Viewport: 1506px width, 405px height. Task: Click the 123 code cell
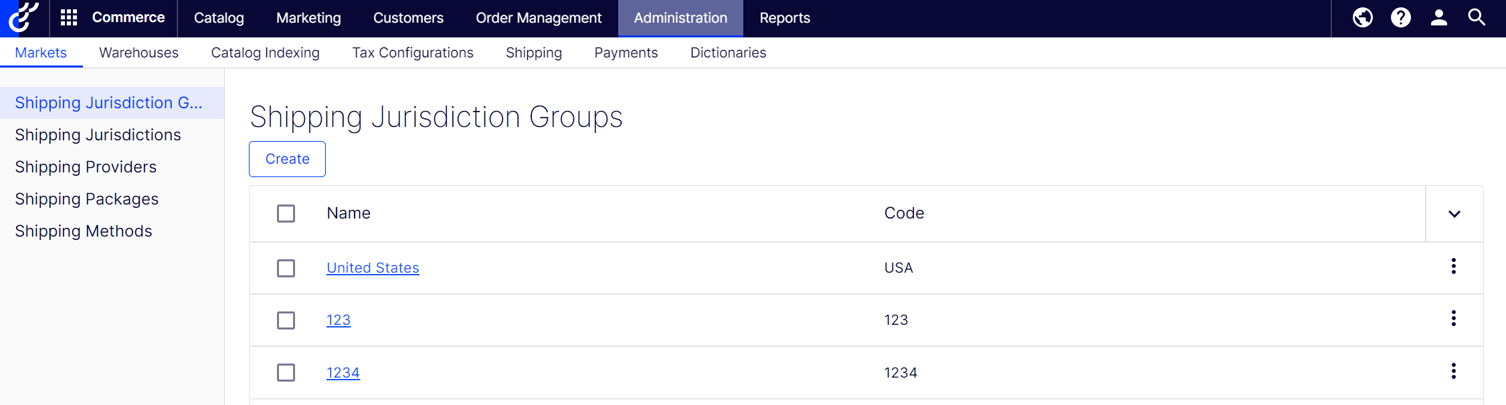pyautogui.click(x=896, y=320)
